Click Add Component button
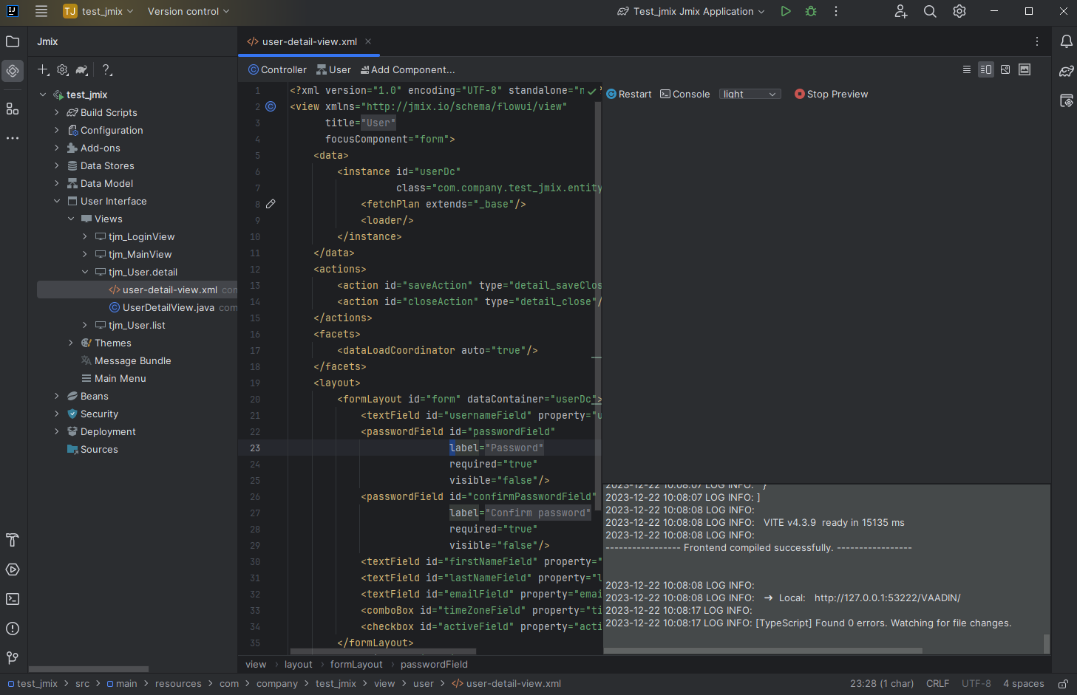Screen dimensions: 1077x695 point(407,69)
